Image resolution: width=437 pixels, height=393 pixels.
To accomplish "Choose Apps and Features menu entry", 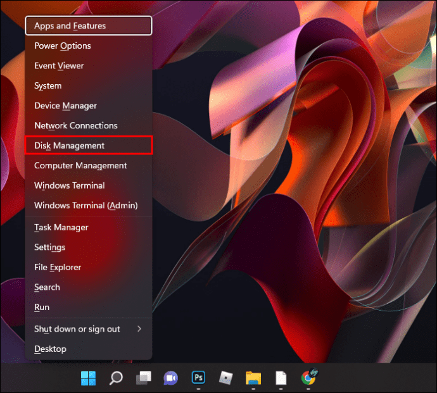I will click(x=89, y=25).
